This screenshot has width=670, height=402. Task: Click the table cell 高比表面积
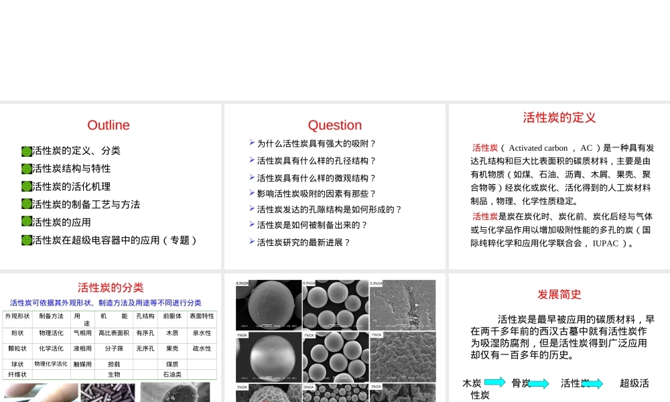point(114,333)
